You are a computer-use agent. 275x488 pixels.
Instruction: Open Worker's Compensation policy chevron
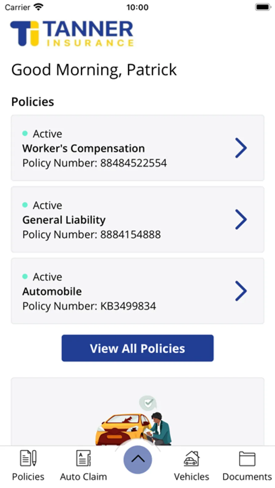click(x=241, y=148)
